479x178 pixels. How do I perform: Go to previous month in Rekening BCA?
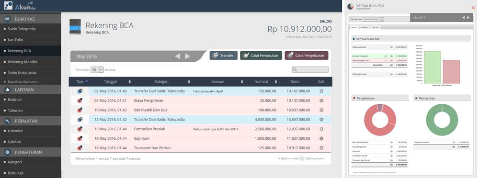click(x=178, y=56)
